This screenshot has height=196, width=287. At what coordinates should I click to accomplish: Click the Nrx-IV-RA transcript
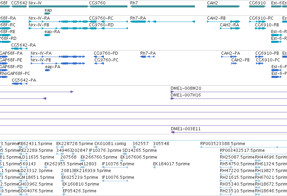click(59, 22)
